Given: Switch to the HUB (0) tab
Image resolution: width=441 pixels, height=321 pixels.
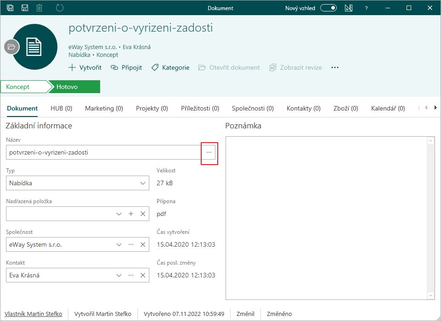Looking at the screenshot, I should pos(61,108).
